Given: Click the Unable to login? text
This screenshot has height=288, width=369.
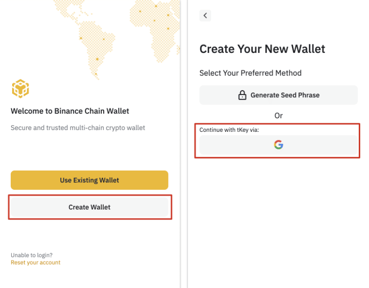Looking at the screenshot, I should (x=32, y=255).
